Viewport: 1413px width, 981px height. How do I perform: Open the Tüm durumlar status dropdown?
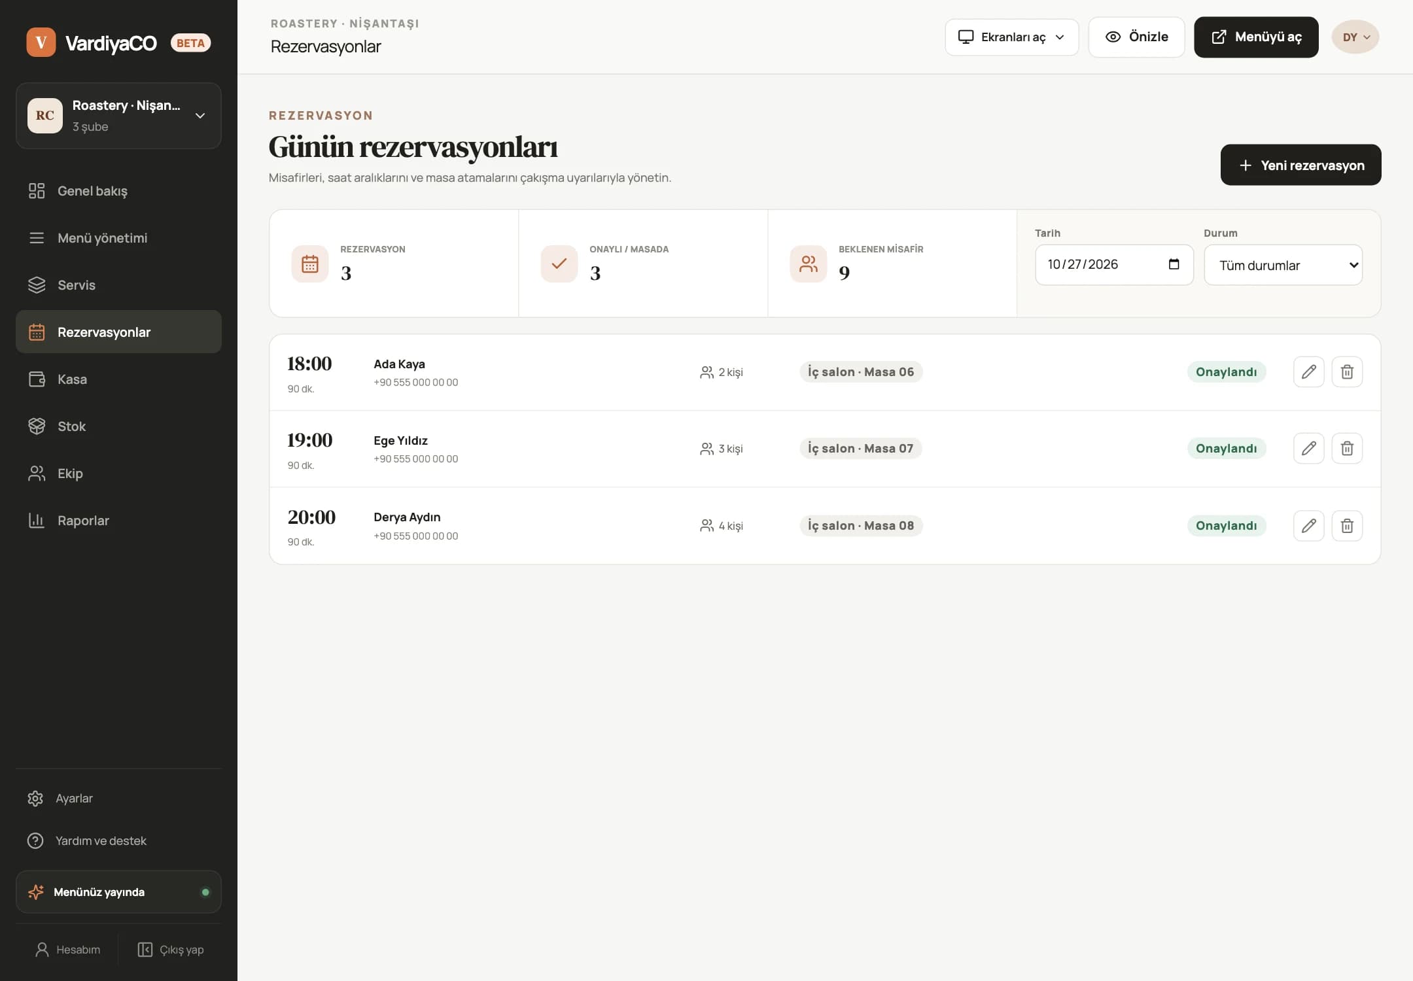(1283, 265)
